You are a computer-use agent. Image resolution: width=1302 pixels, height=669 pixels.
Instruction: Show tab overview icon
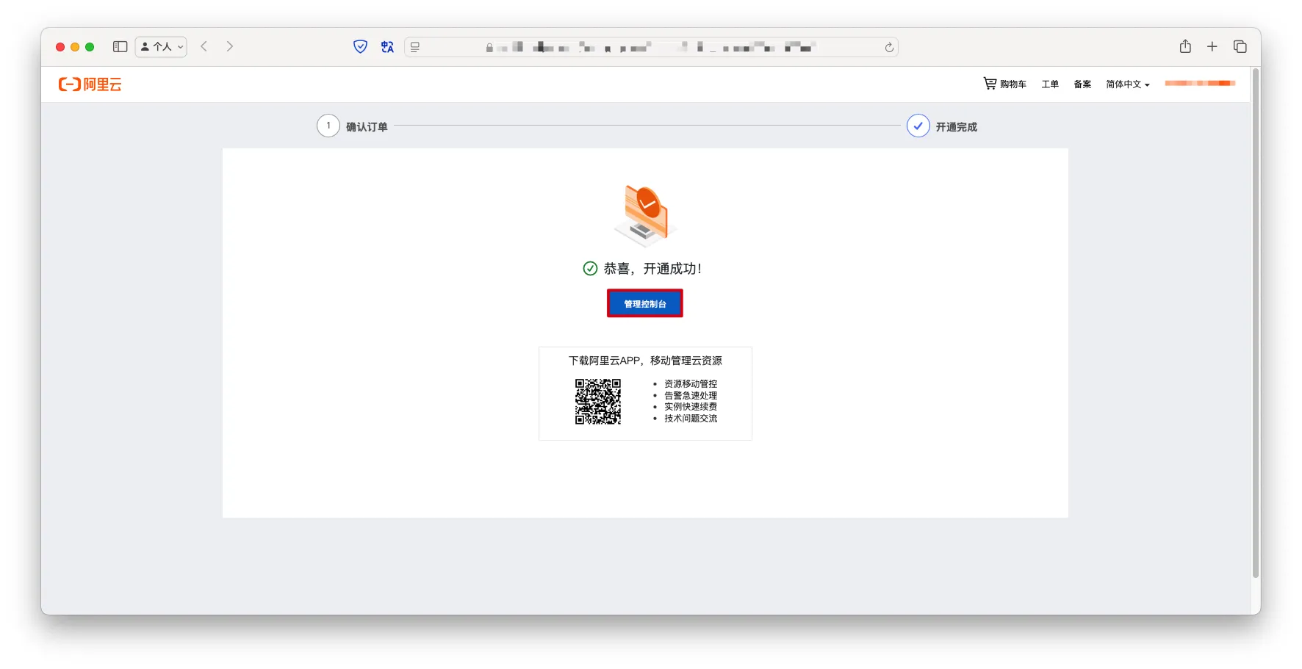1240,47
